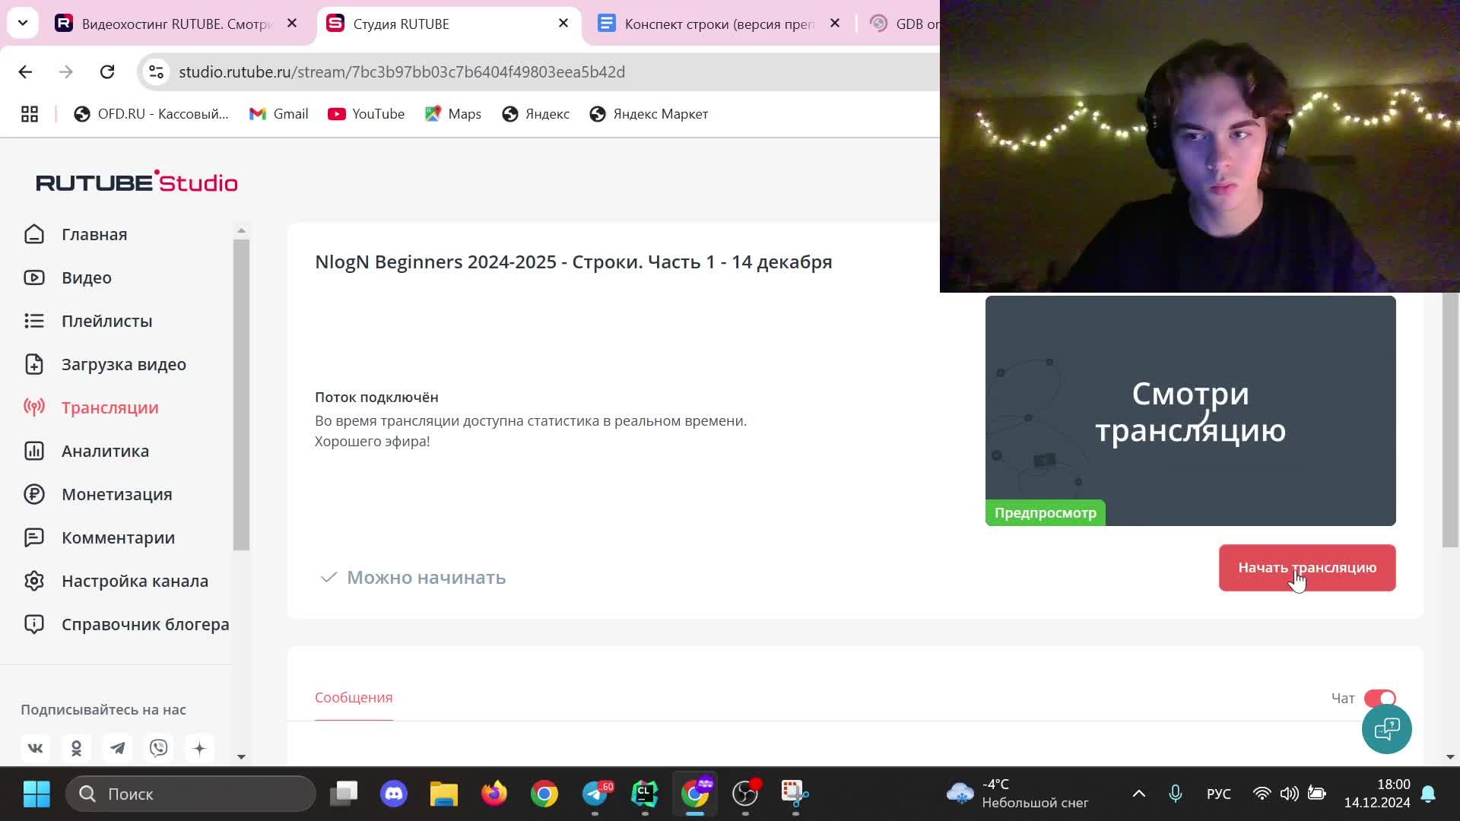Switch to the Сообщения tab
This screenshot has height=821, width=1460.
[354, 697]
